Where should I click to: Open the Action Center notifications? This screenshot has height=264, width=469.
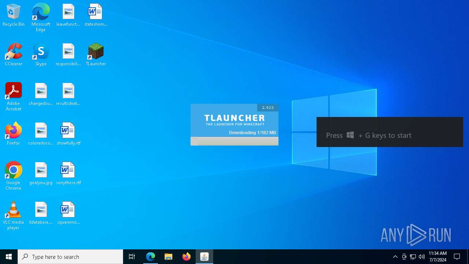457,257
